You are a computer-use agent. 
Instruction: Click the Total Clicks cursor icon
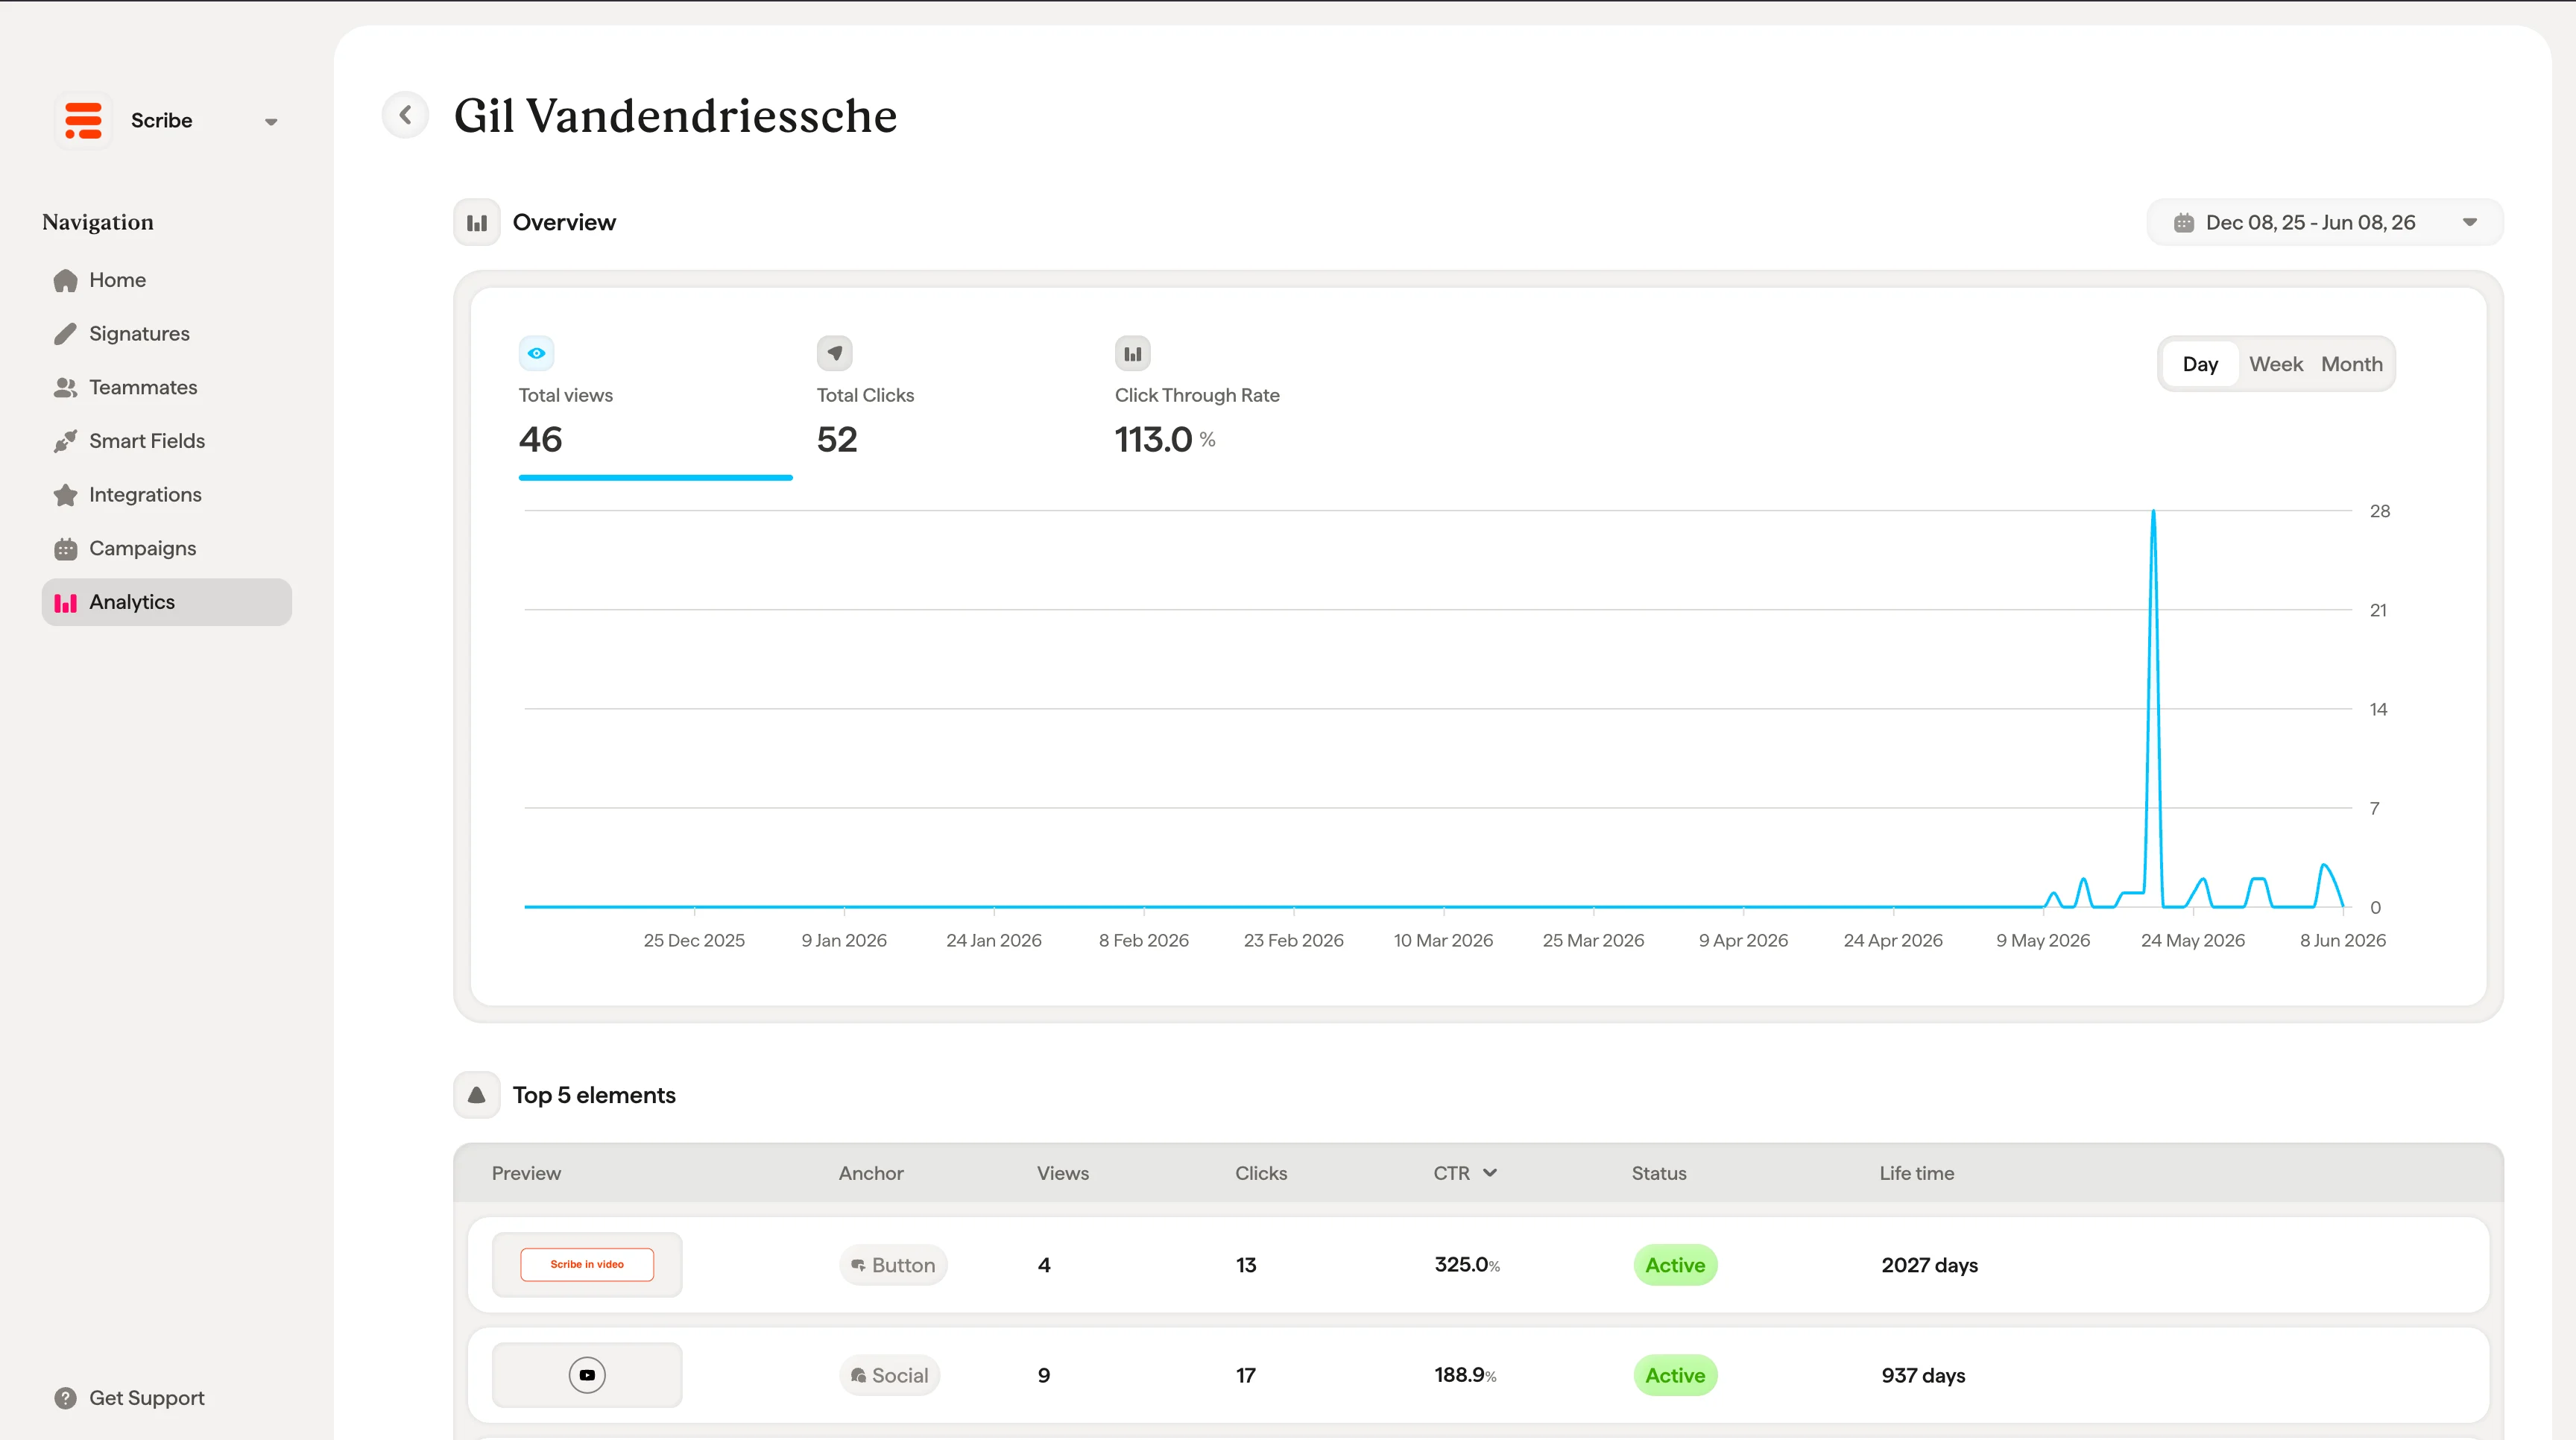point(834,353)
